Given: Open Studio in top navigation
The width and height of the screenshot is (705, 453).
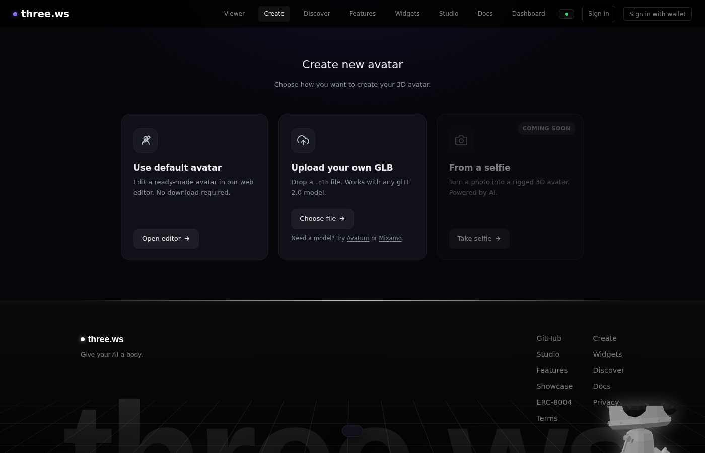Looking at the screenshot, I should pyautogui.click(x=449, y=14).
